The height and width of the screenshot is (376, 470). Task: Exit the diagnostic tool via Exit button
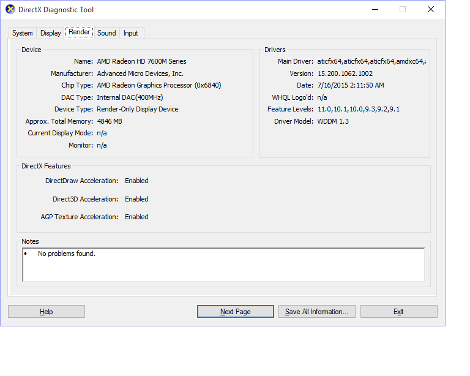pos(398,312)
